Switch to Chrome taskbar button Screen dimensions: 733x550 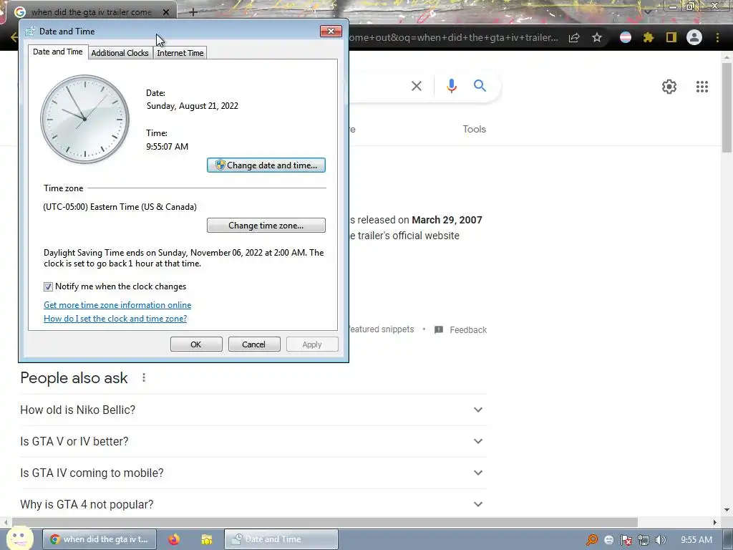99,539
